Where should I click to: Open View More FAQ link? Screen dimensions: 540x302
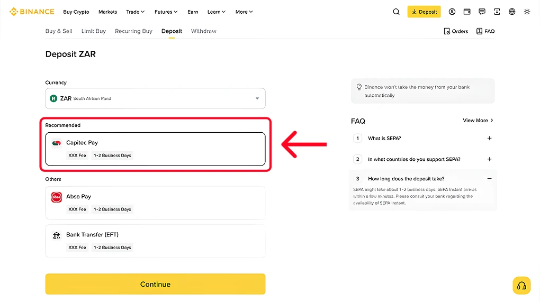[x=478, y=121]
